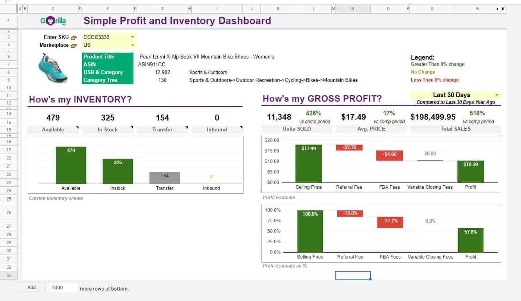Click the hand pointer icon beside Marketplace
521x301 pixels.
click(73, 45)
